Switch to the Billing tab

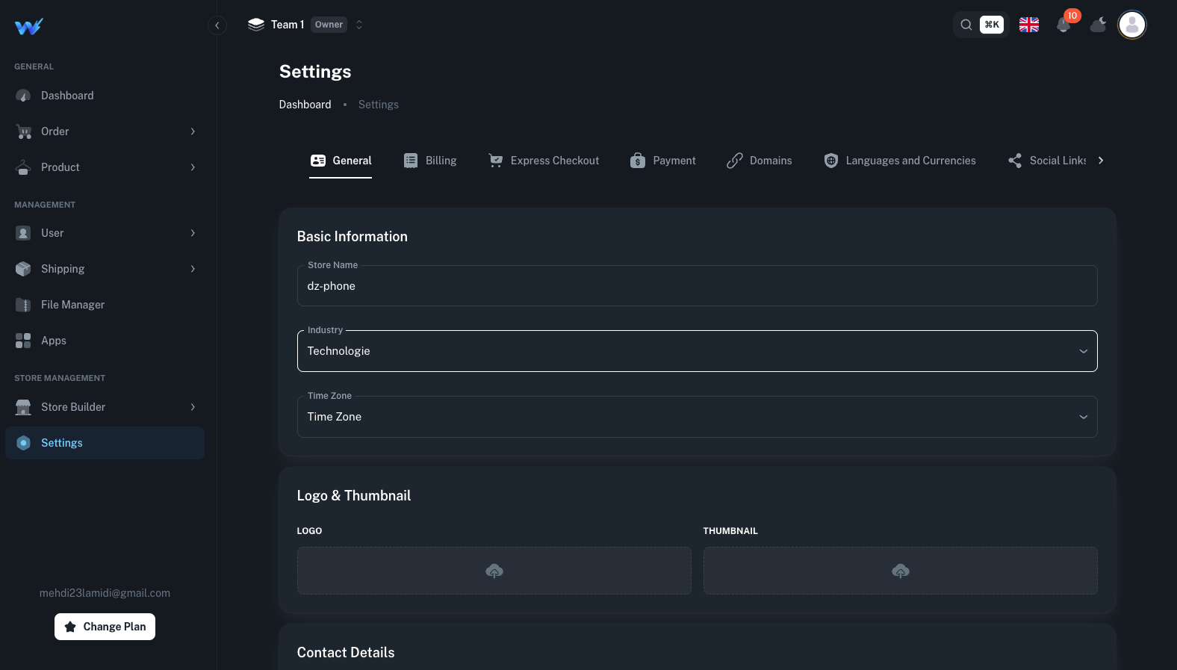coord(430,161)
